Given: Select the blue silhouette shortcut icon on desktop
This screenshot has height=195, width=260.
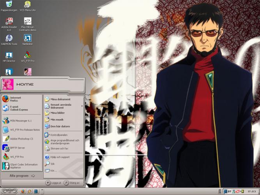Looking at the screenshot, I should point(9,72).
